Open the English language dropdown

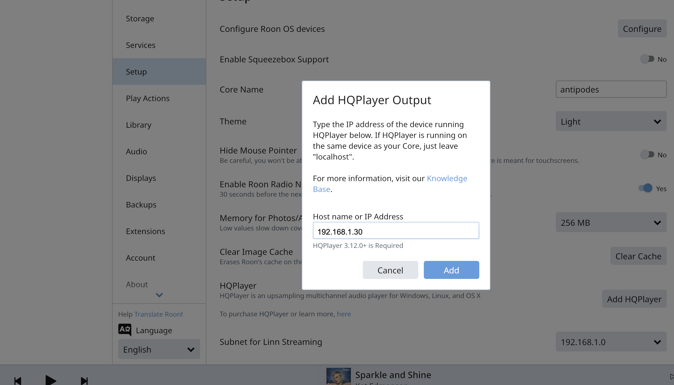click(159, 349)
